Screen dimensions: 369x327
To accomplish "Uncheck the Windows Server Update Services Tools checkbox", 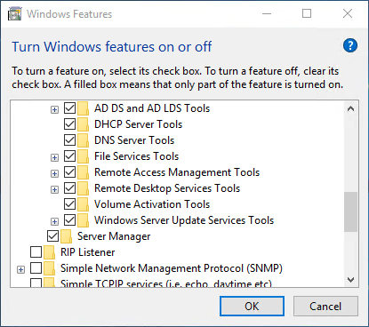I will click(x=69, y=220).
